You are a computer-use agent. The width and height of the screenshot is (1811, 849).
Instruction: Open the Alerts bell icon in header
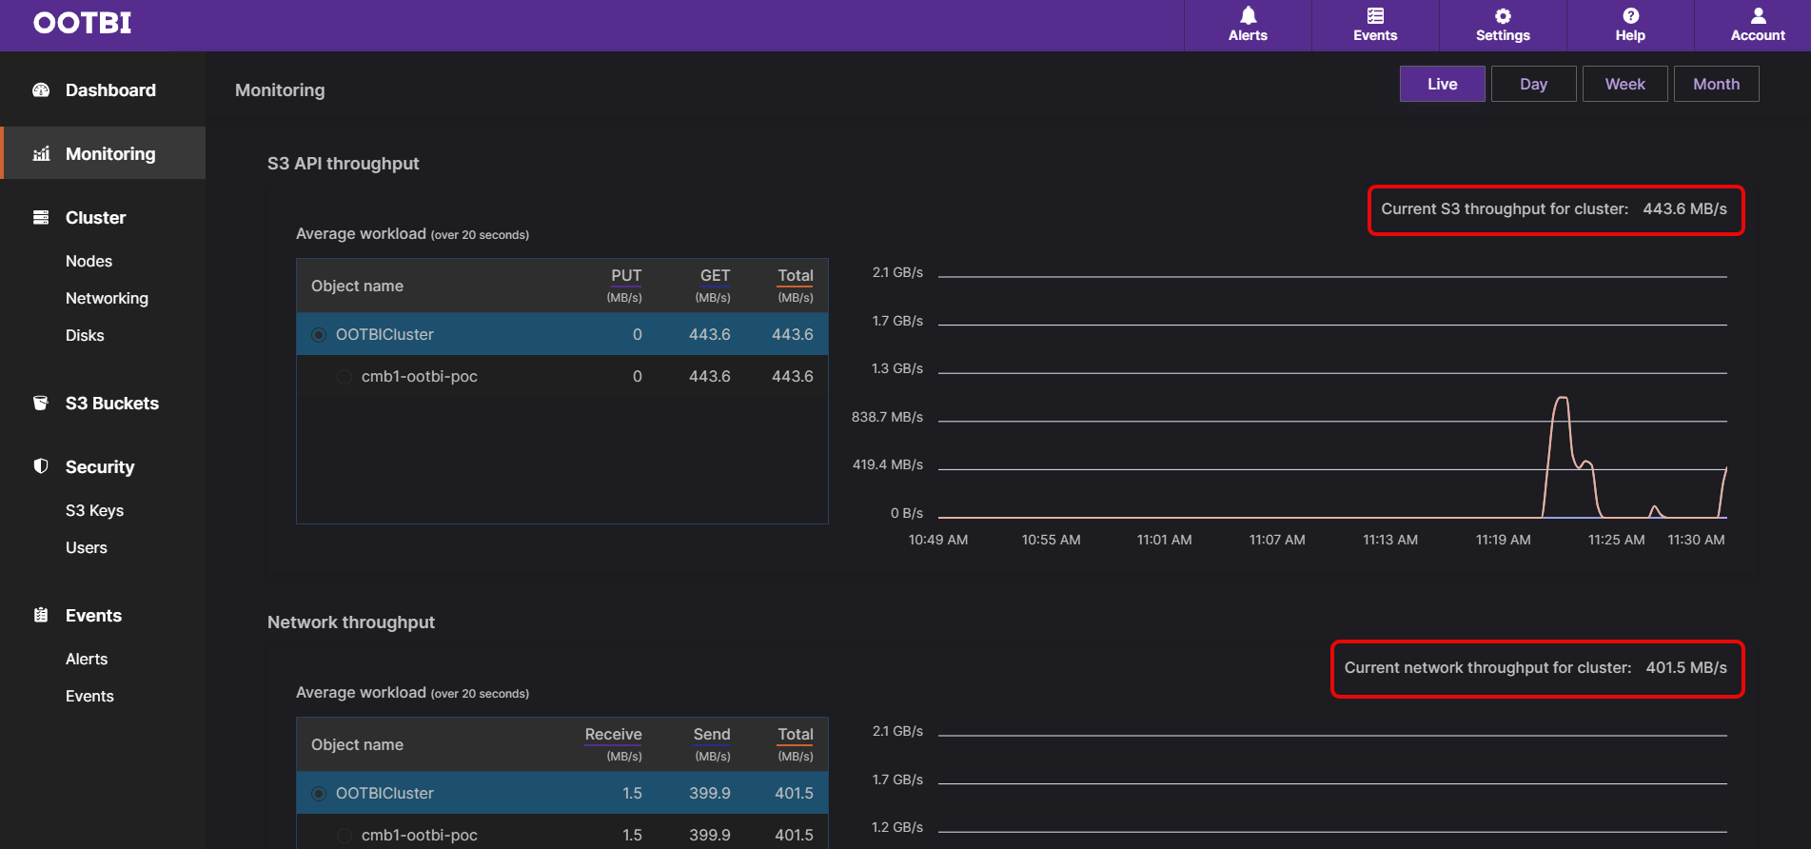pos(1248,16)
